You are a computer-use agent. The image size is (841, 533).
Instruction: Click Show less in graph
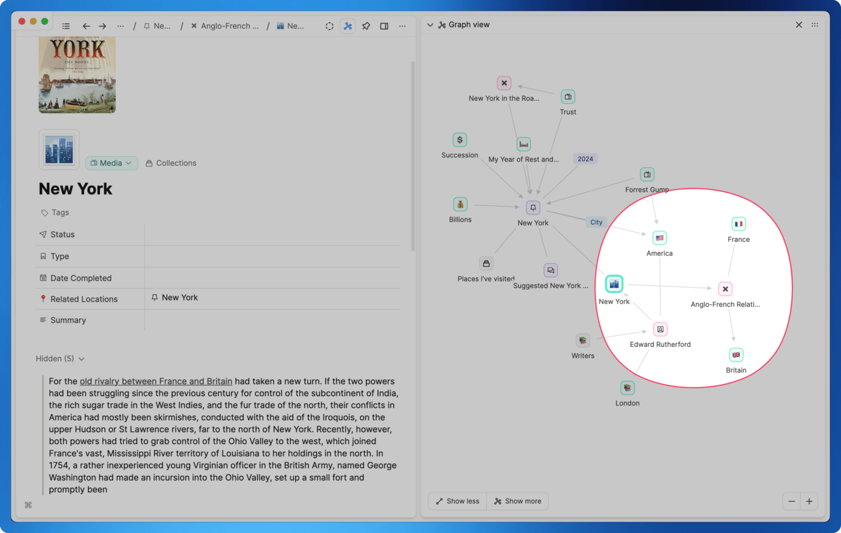(x=458, y=501)
